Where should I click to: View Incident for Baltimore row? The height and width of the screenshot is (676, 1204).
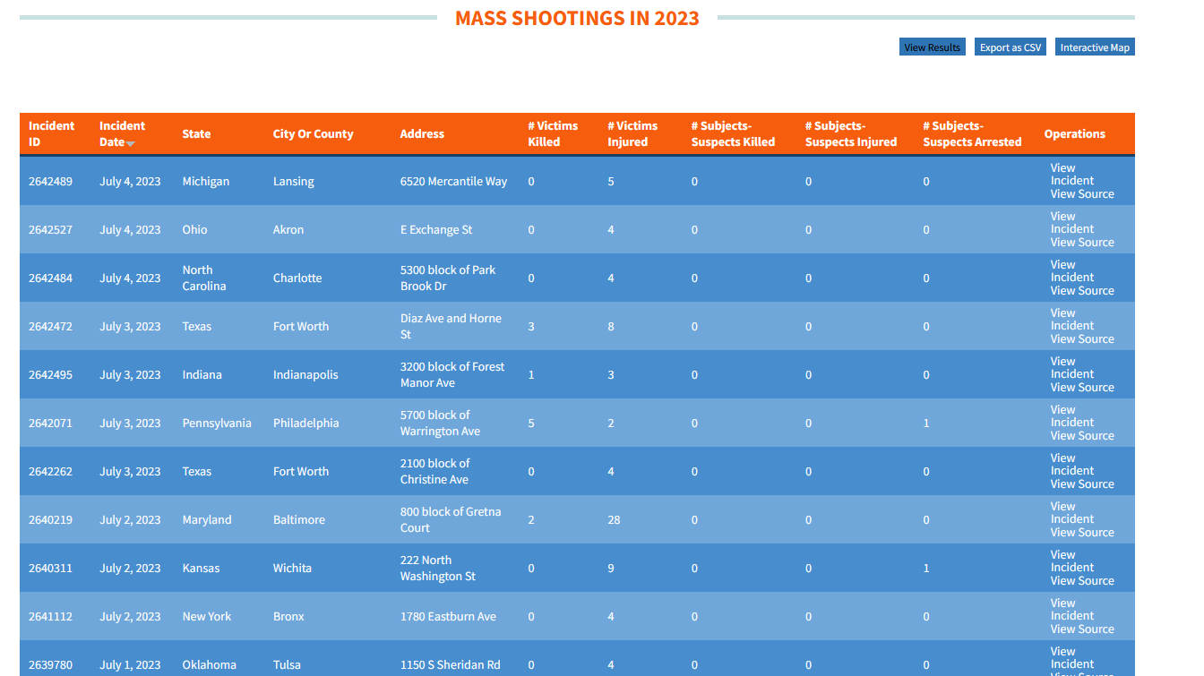[1072, 512]
